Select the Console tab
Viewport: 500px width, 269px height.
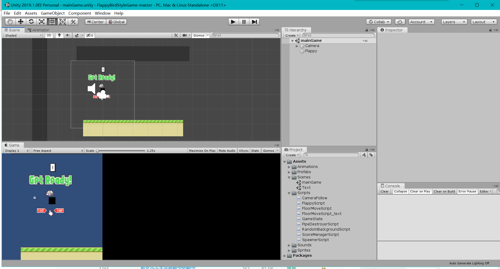click(390, 186)
